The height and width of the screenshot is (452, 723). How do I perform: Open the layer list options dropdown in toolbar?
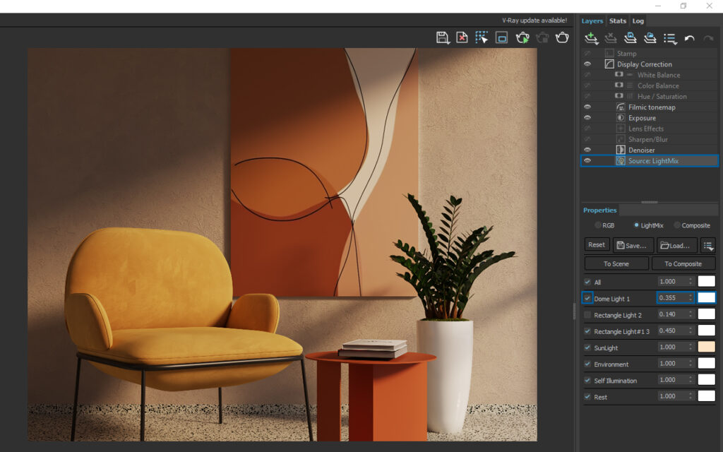click(x=670, y=38)
